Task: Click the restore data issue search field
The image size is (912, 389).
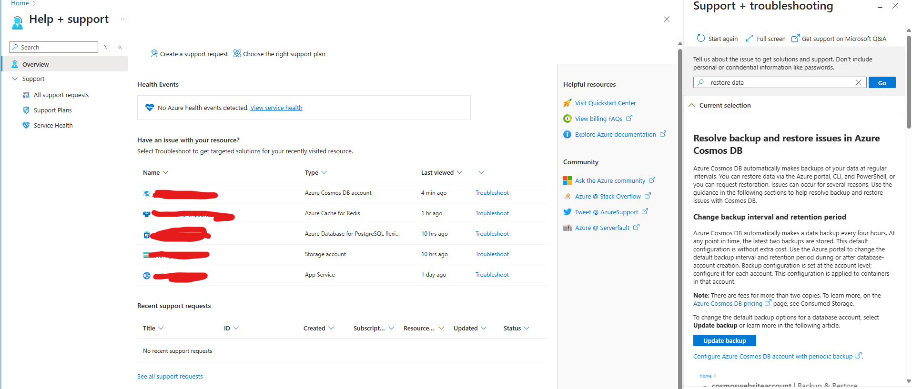Action: click(780, 82)
